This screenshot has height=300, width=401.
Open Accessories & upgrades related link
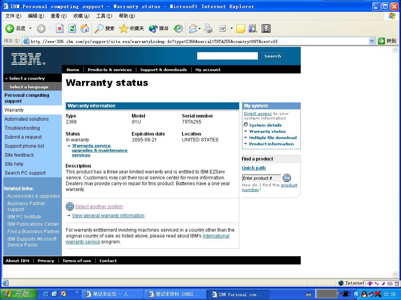click(34, 196)
